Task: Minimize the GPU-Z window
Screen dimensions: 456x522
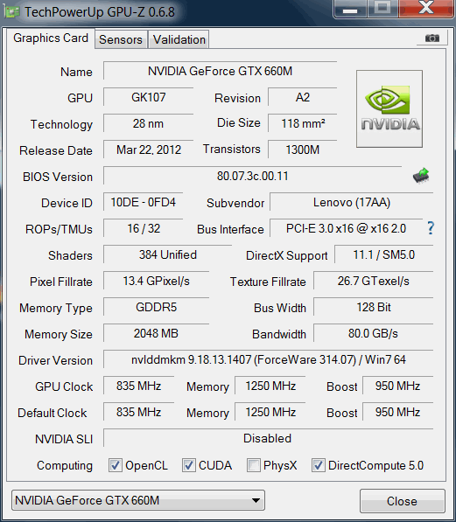Action: [350, 9]
